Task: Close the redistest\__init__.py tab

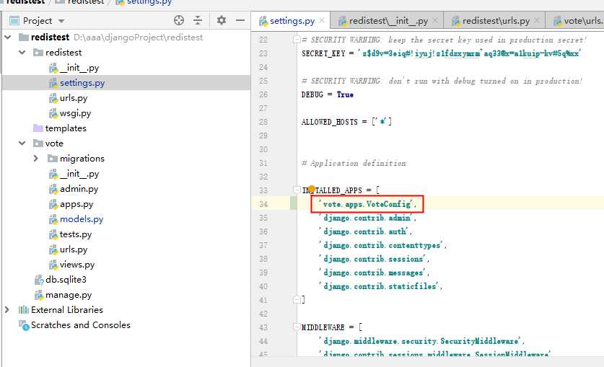Action: (x=435, y=20)
